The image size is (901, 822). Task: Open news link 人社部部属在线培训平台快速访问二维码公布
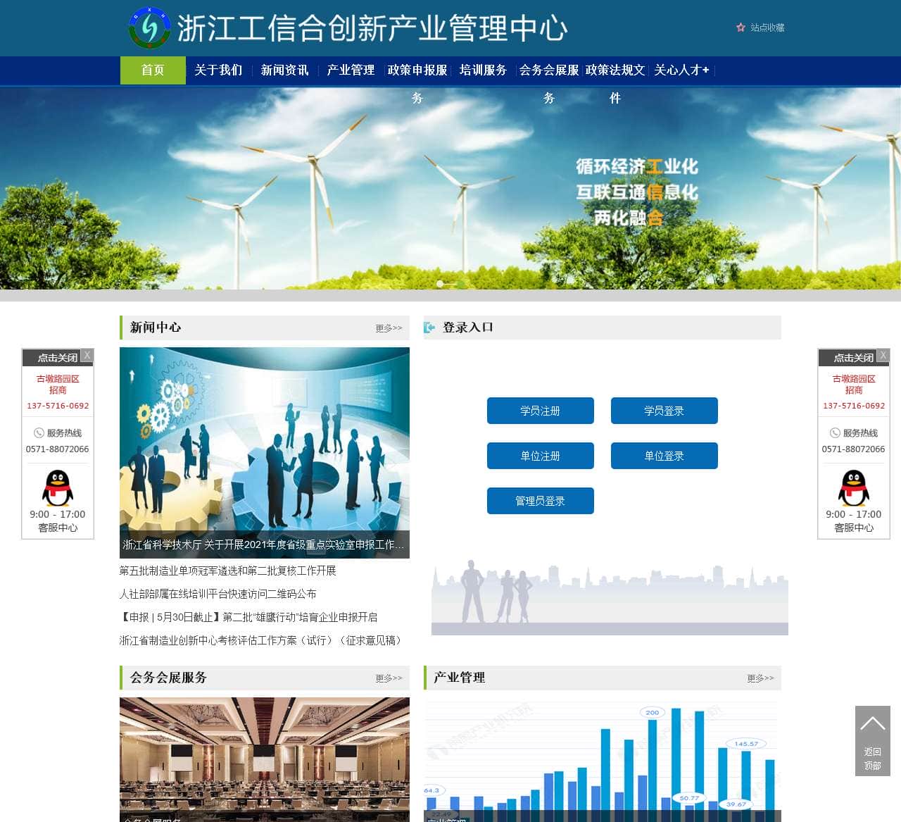click(218, 594)
